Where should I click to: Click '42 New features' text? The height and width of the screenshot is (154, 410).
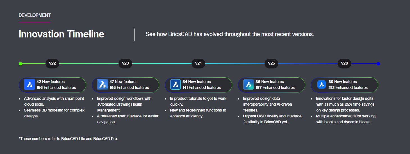tap(51, 82)
